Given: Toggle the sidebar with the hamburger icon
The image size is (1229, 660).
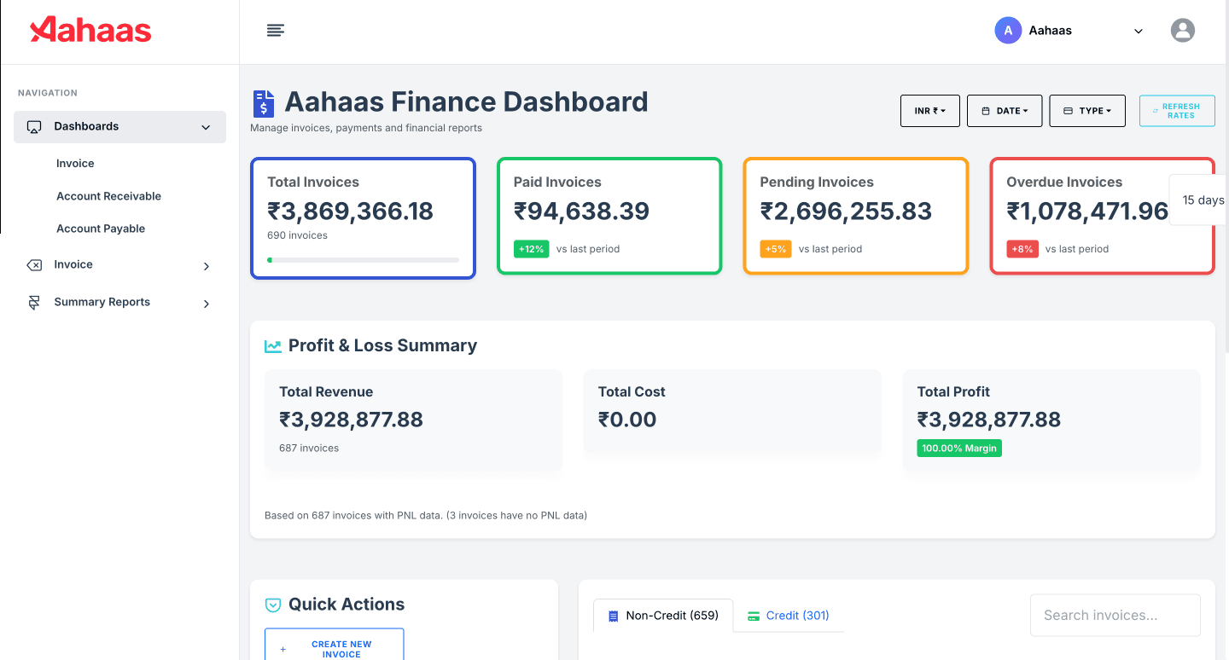Looking at the screenshot, I should (275, 30).
